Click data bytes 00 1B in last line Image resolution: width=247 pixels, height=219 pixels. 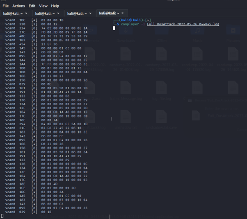(x=46, y=212)
